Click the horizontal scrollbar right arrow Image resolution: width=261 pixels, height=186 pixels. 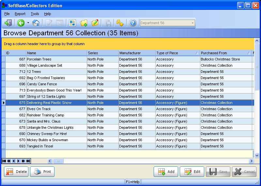251,161
